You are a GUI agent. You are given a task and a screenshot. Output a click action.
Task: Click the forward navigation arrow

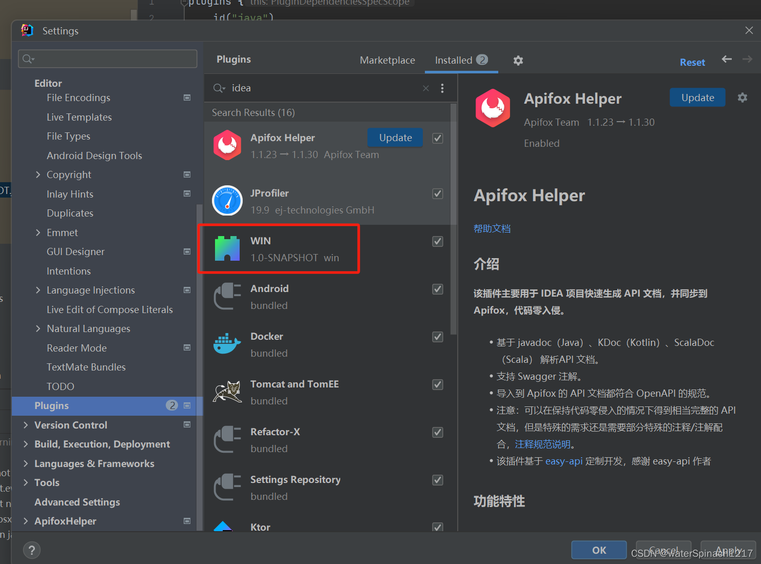tap(747, 59)
